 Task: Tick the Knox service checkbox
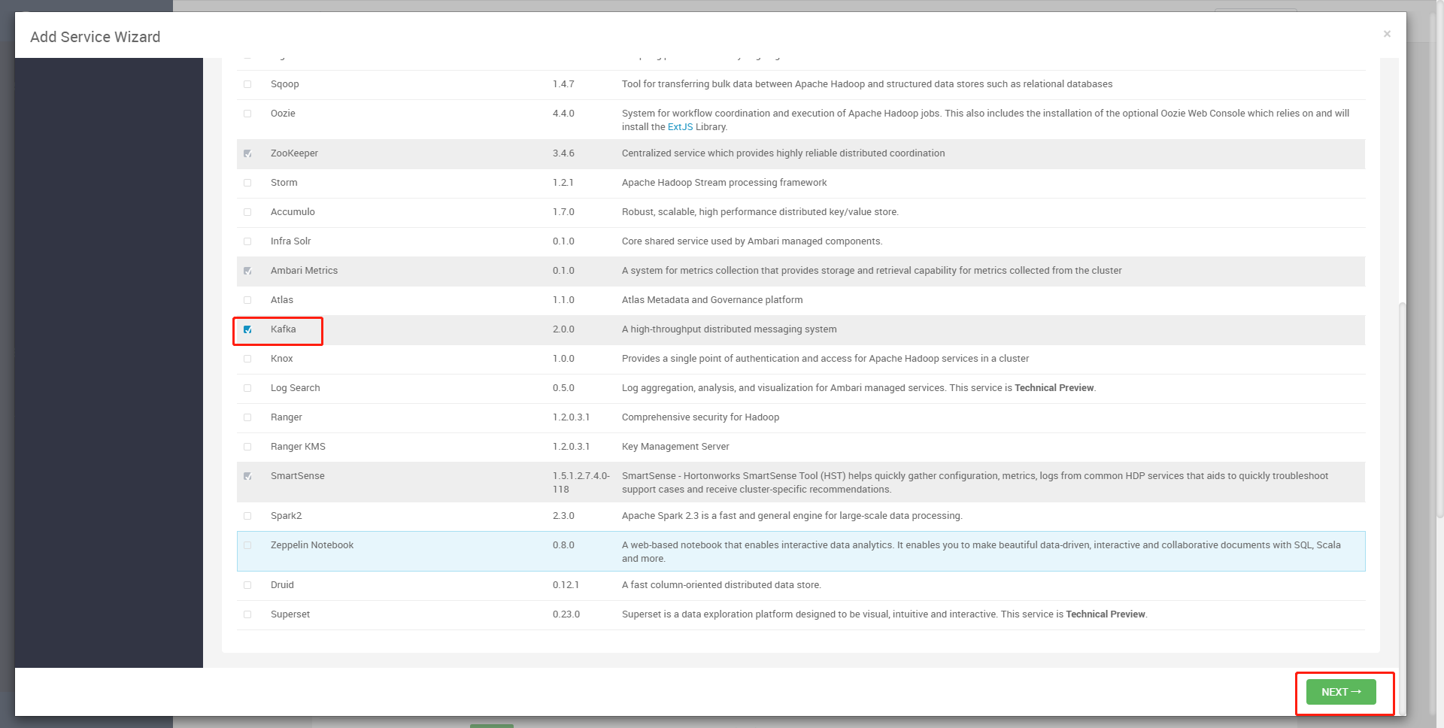[x=247, y=359]
